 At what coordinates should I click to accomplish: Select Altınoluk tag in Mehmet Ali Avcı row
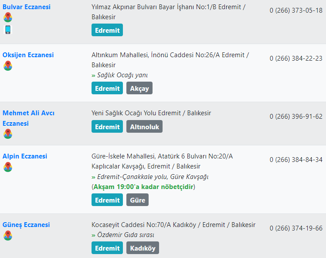145,127
